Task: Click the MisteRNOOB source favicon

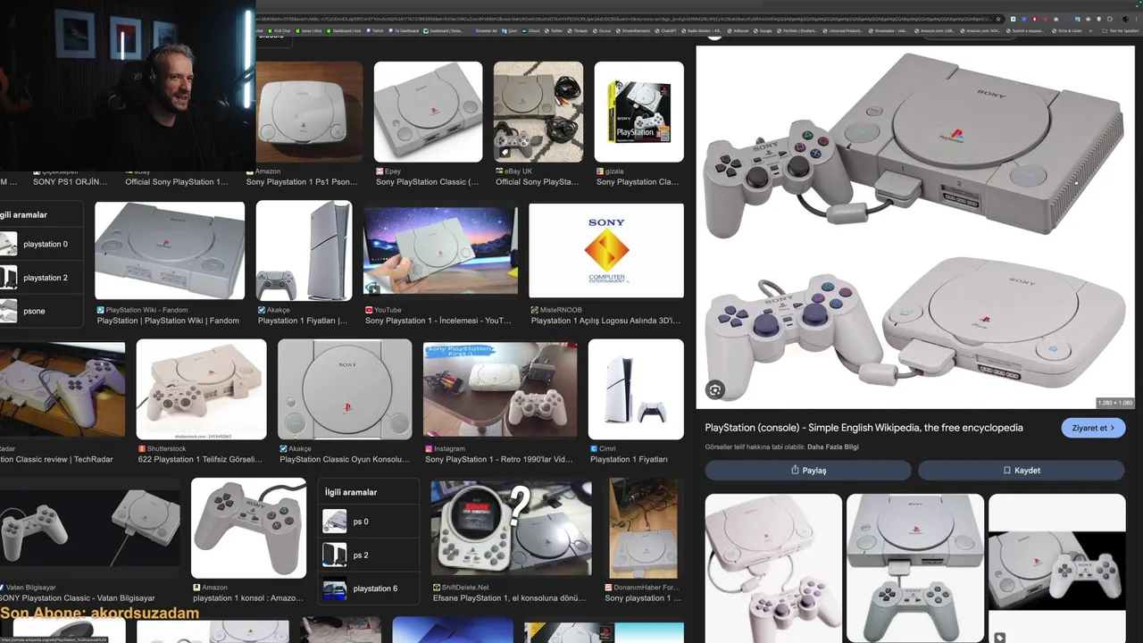Action: click(535, 310)
